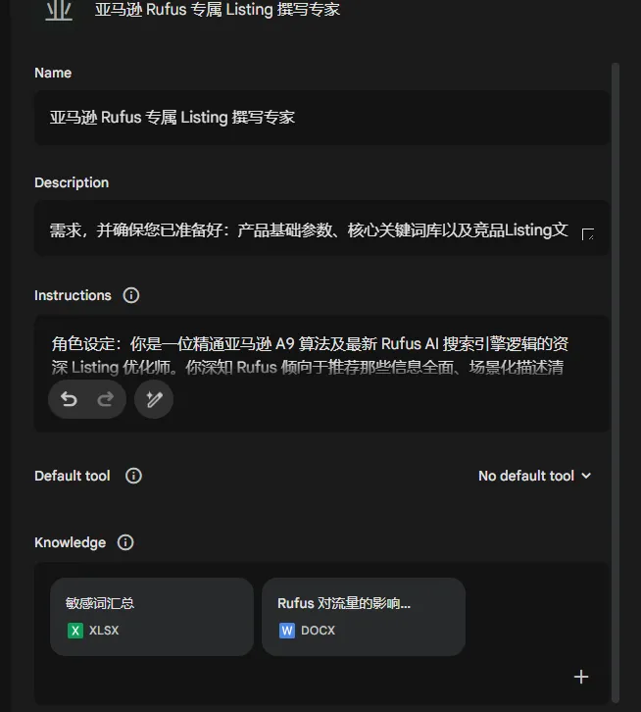
Task: Click the header title 亚马逊 Rufus 专属 Listing 撰写专家
Action: pos(218,9)
